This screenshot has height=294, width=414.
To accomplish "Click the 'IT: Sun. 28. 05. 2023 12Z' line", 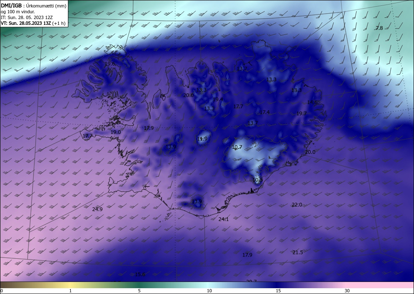I will pos(26,17).
